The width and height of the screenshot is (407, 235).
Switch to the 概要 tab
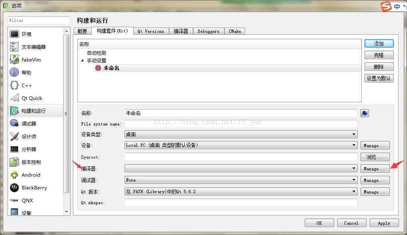(82, 31)
